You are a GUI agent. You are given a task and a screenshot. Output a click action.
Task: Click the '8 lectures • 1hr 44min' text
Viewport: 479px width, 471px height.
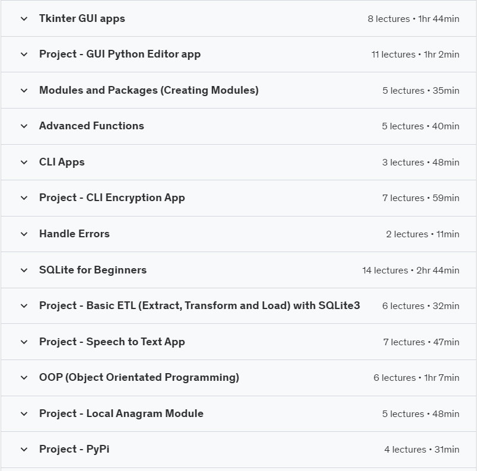pos(413,19)
